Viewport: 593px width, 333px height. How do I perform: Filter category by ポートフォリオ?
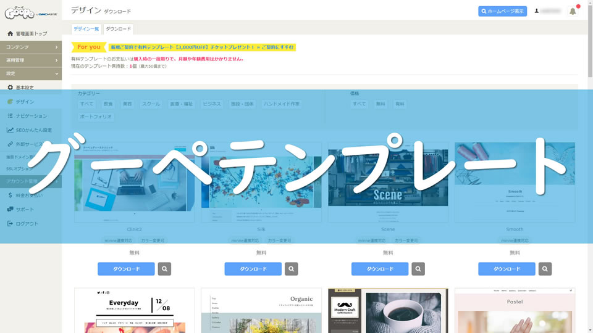coord(96,117)
